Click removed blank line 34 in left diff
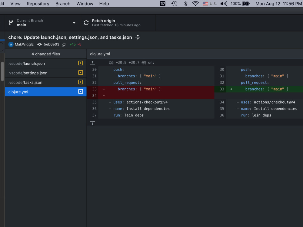Image resolution: width=303 pixels, height=227 pixels. tap(151, 96)
